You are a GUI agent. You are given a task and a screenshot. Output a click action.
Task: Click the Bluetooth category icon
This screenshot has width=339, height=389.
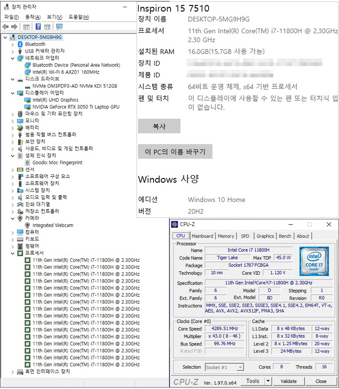[20, 44]
